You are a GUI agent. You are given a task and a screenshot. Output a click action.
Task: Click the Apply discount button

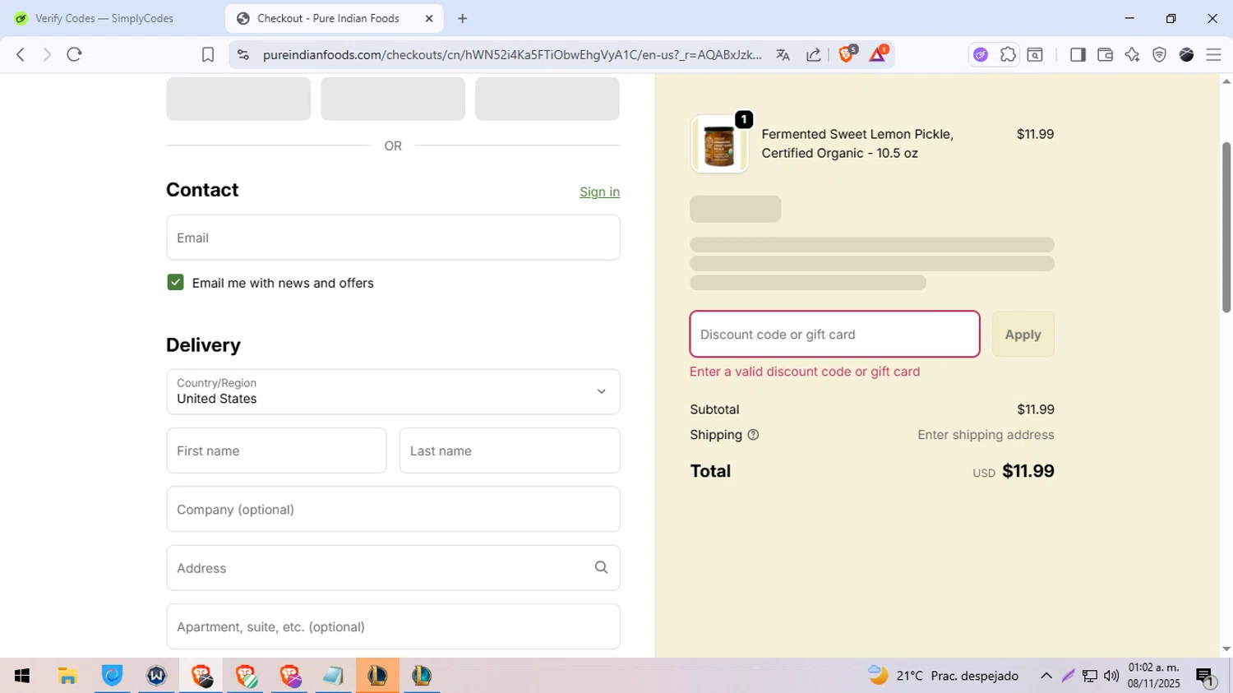1023,334
